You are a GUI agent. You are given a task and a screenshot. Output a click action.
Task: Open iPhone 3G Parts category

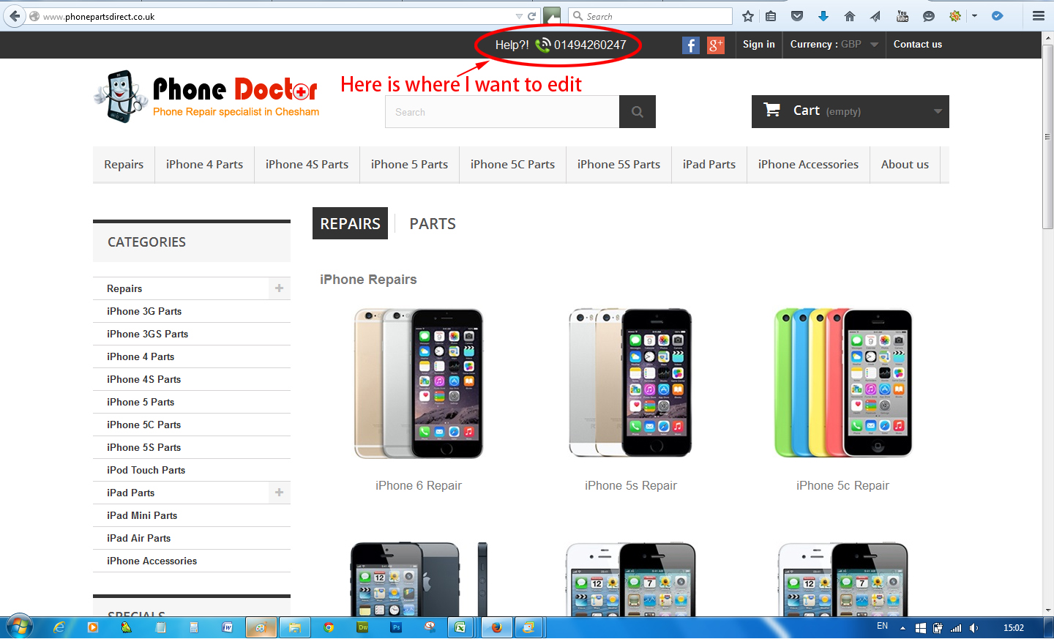coord(144,311)
